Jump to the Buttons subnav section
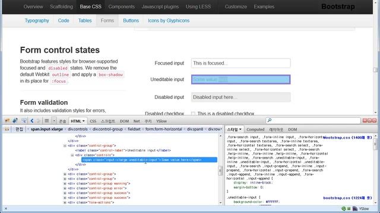 [x=131, y=21]
